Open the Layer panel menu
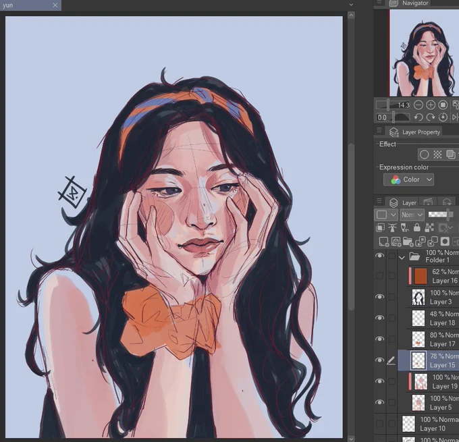Viewport: 459px width, 442px height. (379, 201)
